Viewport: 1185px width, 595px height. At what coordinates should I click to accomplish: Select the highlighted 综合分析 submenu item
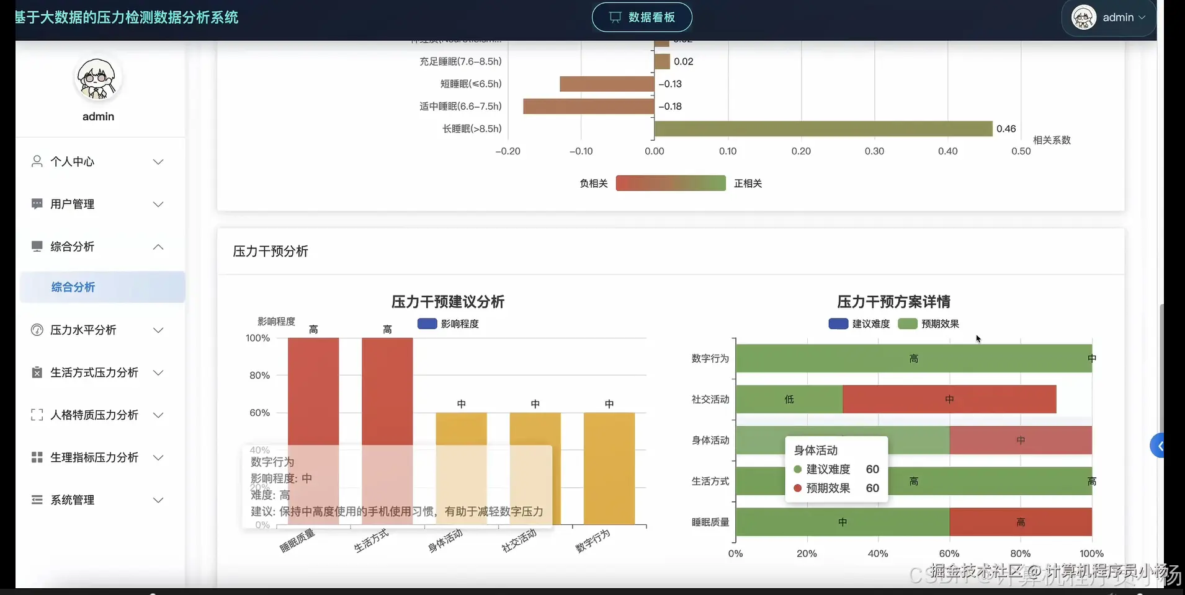(102, 287)
